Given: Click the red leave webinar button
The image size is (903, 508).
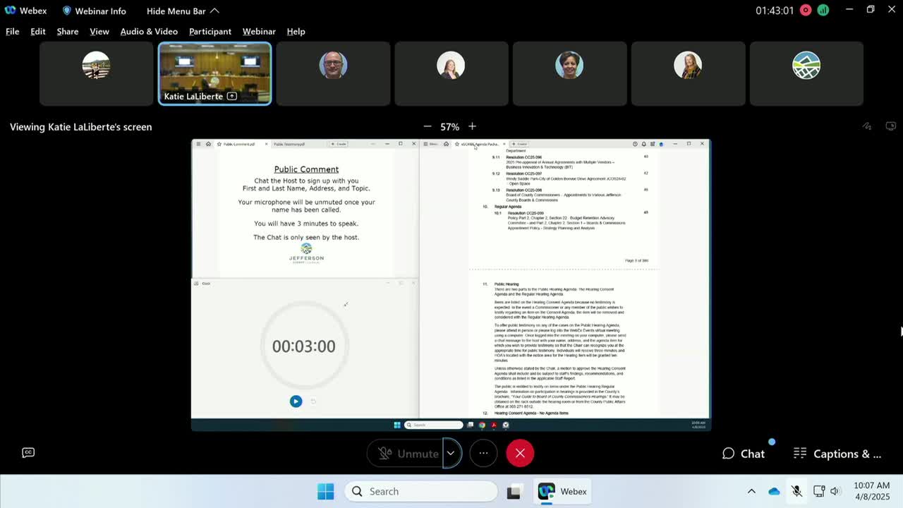Looking at the screenshot, I should [520, 453].
